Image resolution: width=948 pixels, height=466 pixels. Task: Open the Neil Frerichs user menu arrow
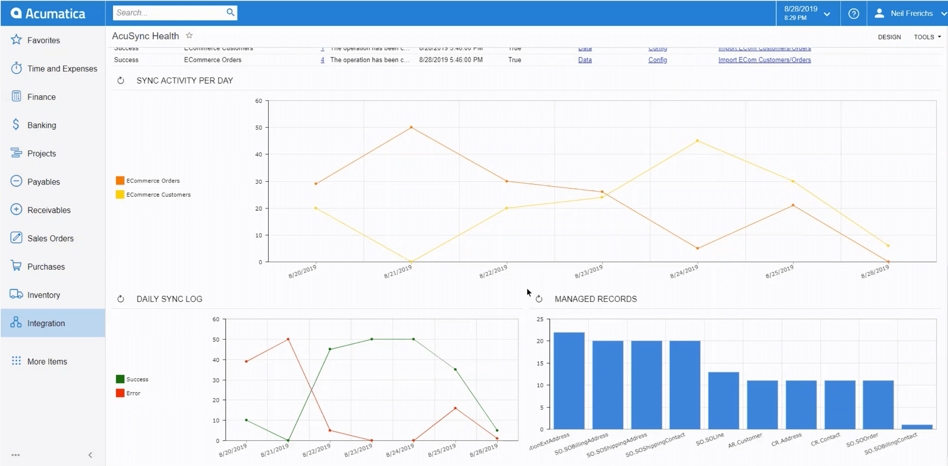click(944, 14)
